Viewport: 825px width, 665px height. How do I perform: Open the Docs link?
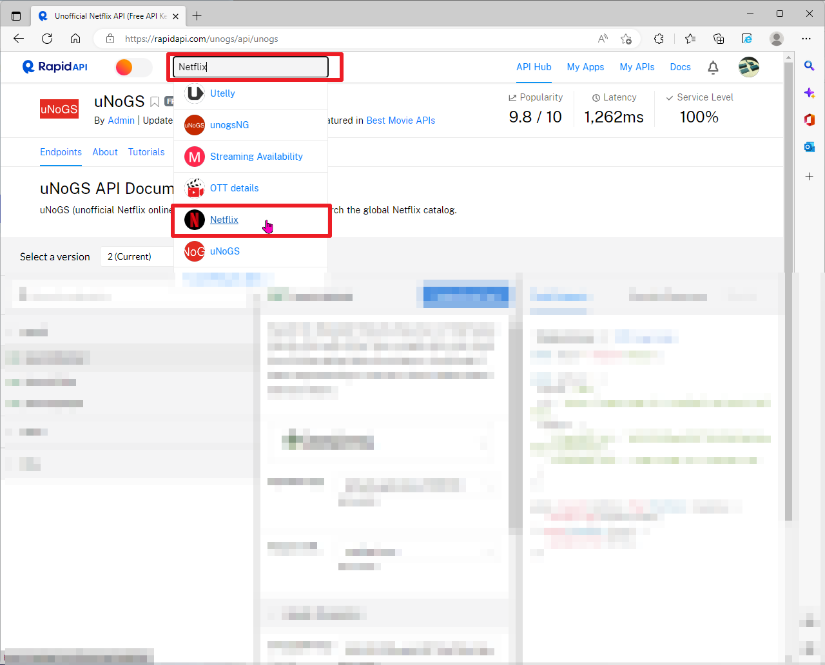(680, 67)
